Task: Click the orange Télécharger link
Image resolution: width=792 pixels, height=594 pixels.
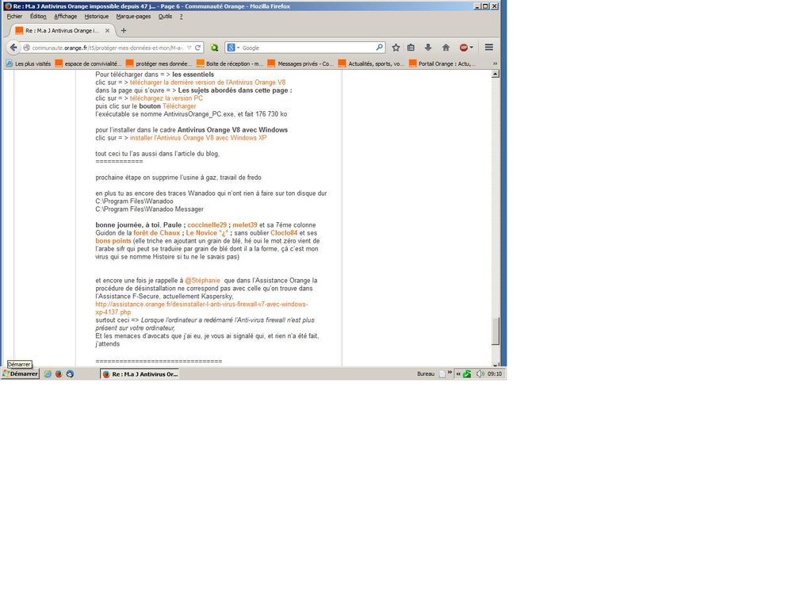Action: [179, 106]
